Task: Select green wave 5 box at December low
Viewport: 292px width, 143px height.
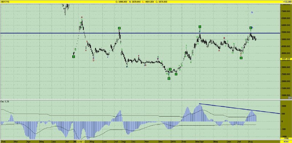Action: [169, 78]
